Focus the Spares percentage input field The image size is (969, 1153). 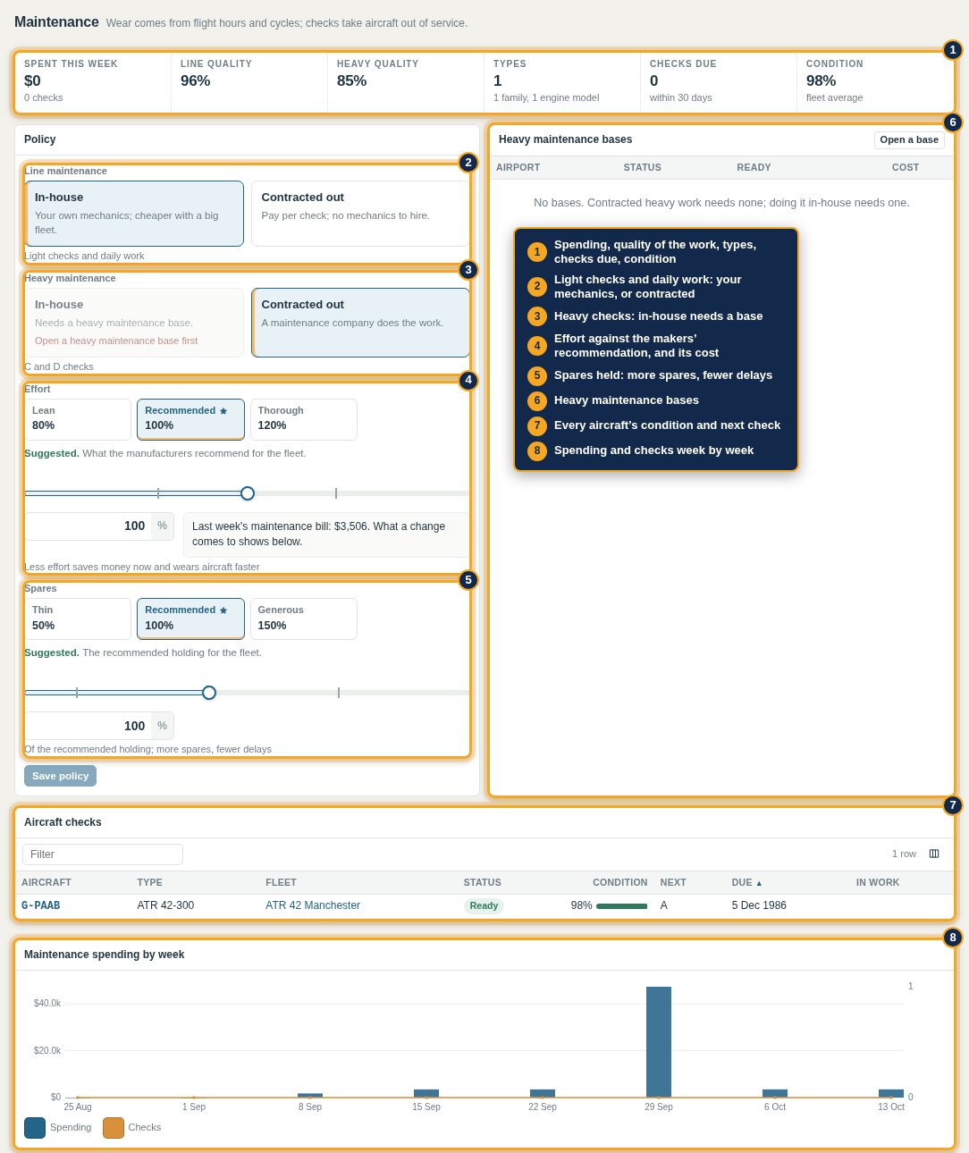[x=88, y=726]
